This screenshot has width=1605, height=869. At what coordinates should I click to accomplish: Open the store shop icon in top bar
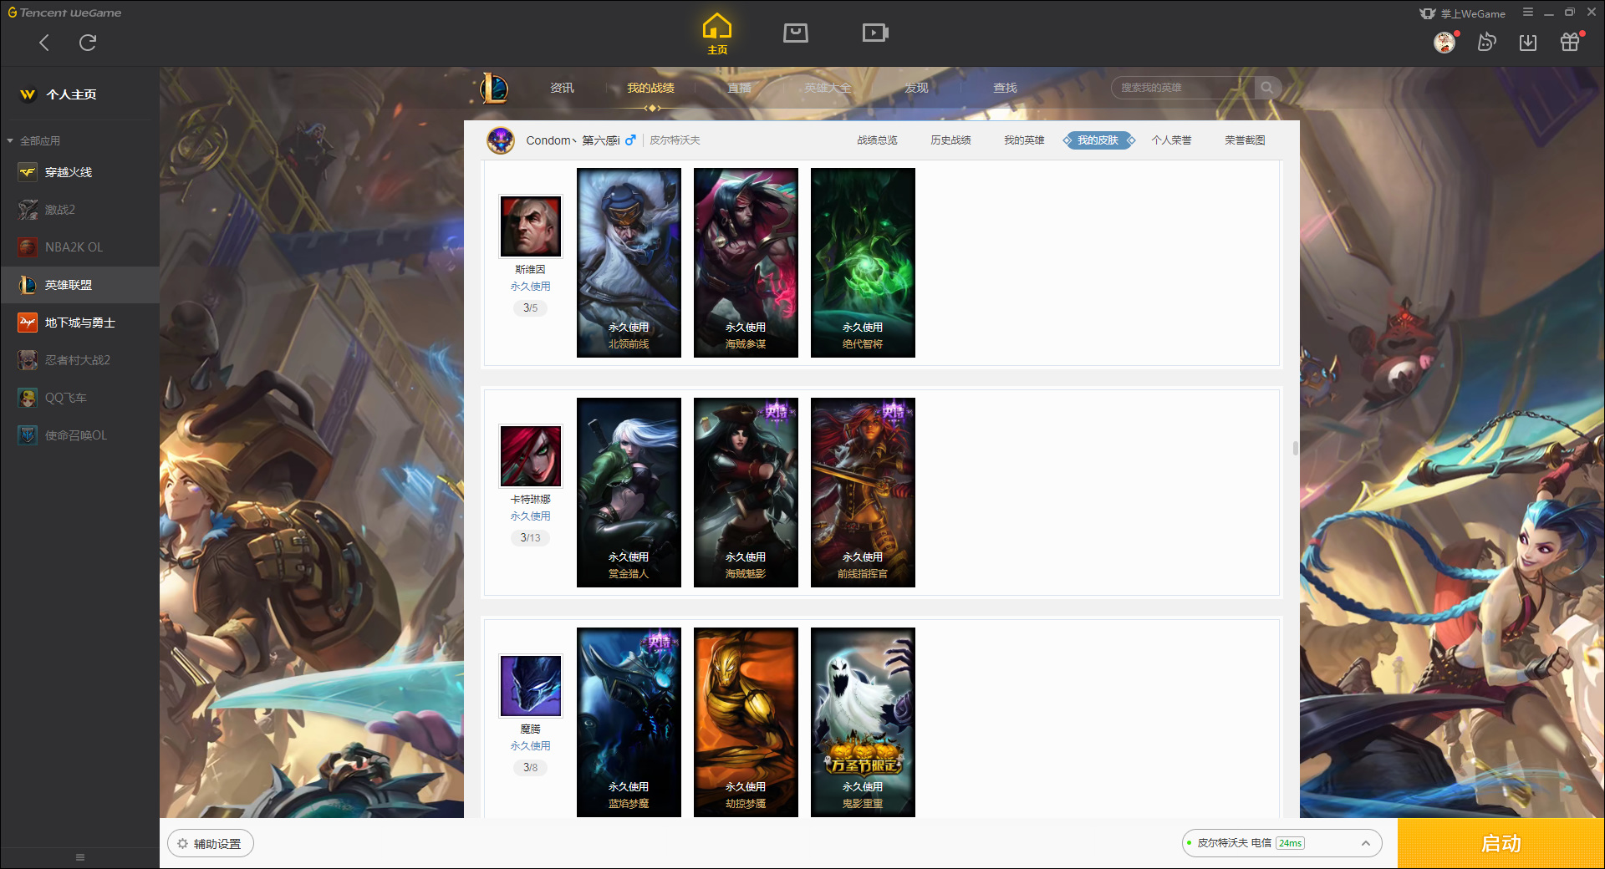[796, 33]
